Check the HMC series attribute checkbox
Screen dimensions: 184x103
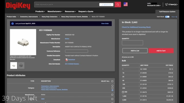(112, 99)
